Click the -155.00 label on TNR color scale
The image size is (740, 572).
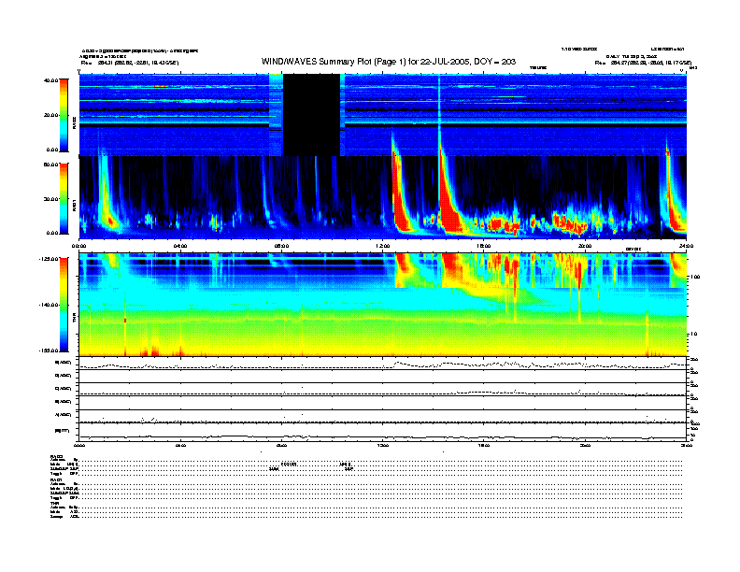(49, 350)
